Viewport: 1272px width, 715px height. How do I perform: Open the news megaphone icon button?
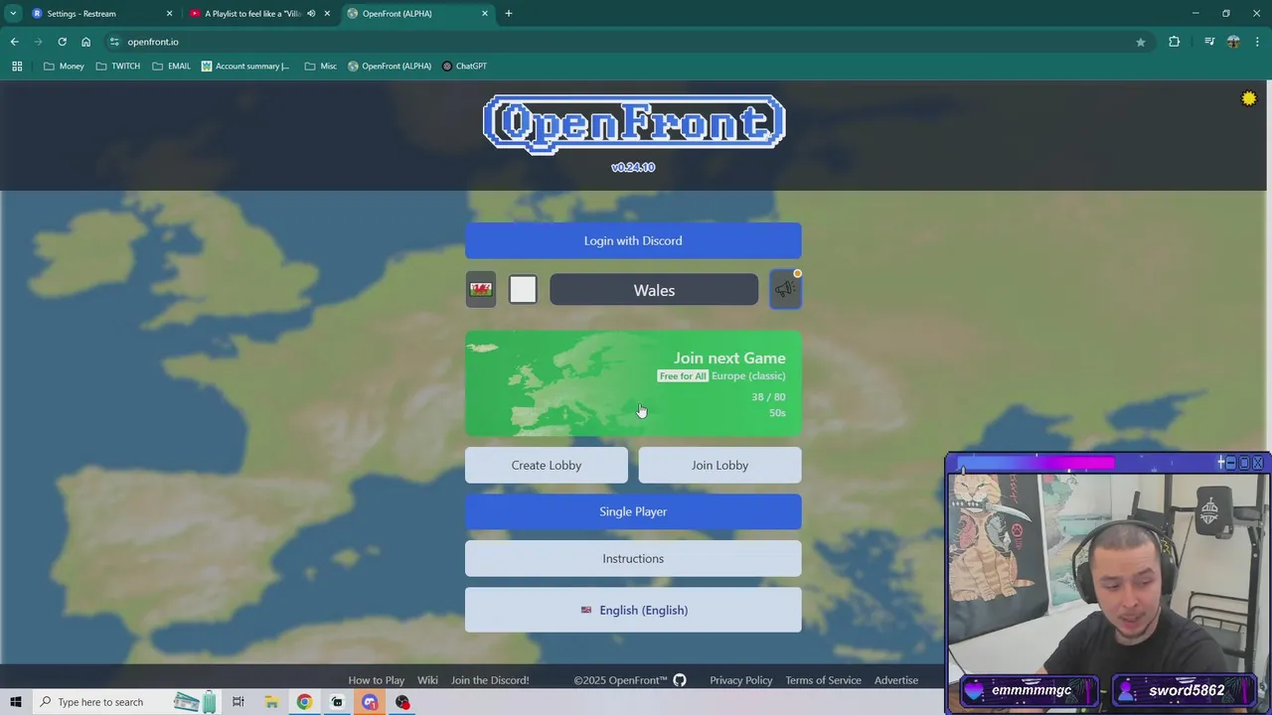(x=785, y=290)
